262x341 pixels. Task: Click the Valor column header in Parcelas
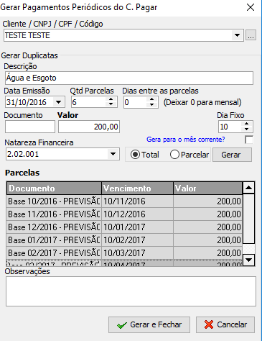pyautogui.click(x=207, y=188)
